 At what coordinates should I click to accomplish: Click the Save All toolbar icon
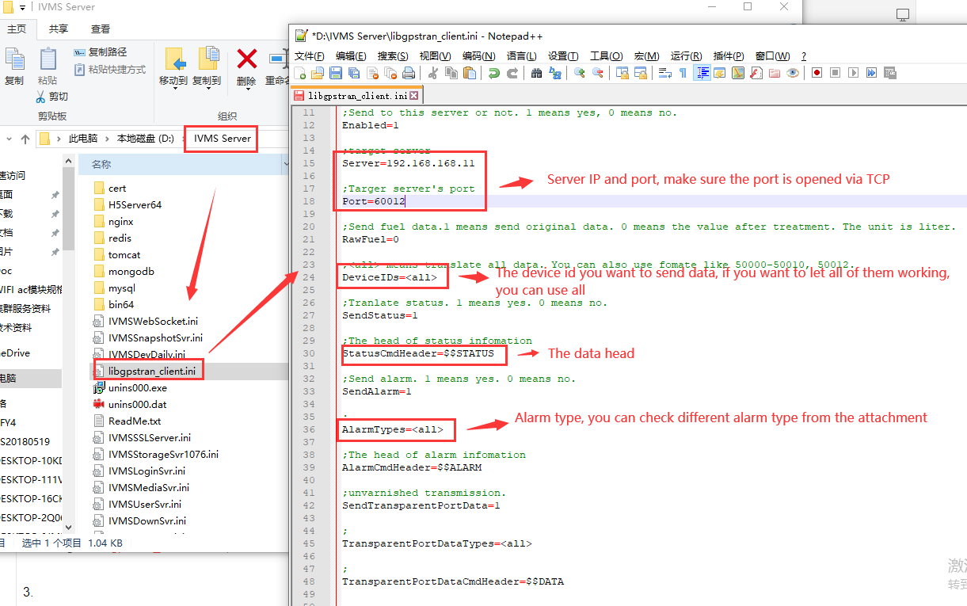pyautogui.click(x=354, y=73)
